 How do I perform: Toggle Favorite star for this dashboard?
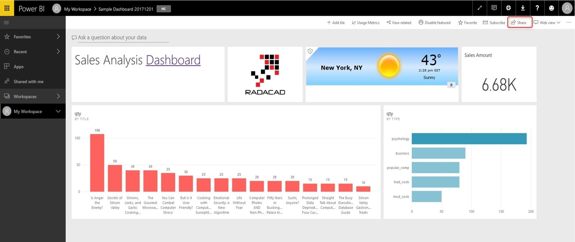click(467, 22)
